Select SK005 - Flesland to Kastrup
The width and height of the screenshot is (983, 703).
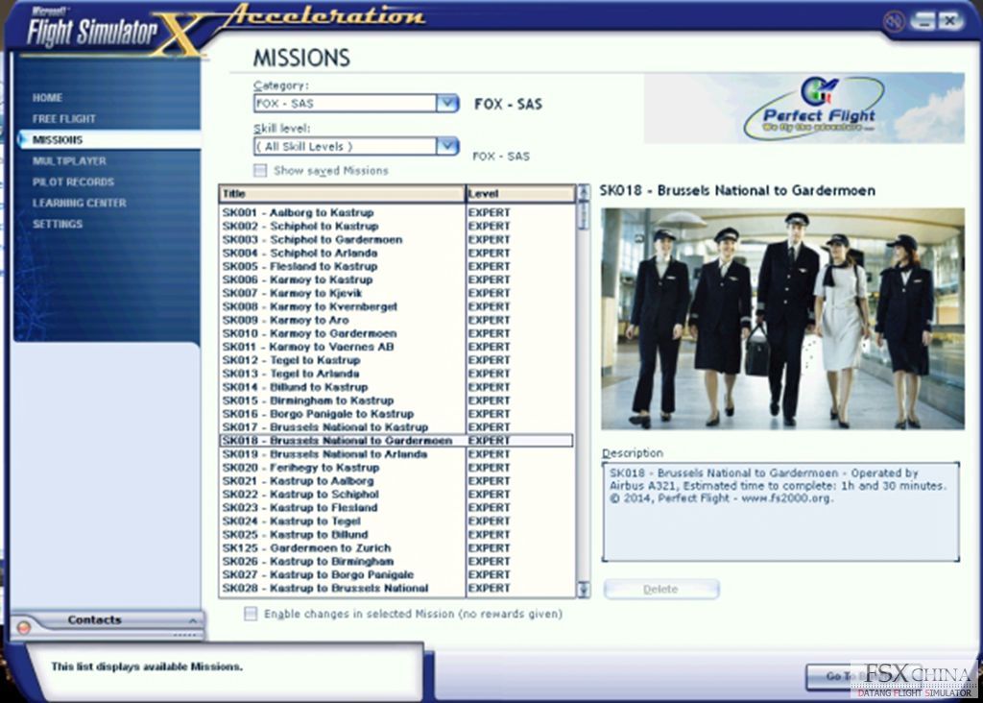click(396, 266)
